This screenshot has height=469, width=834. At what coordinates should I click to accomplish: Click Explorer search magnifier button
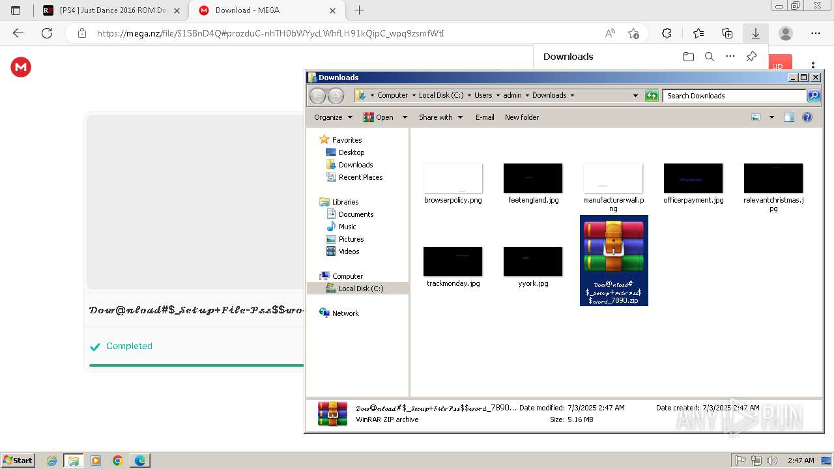coord(814,96)
